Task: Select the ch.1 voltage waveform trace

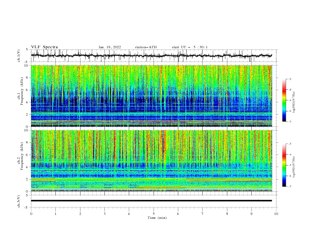Action: (x=151, y=56)
